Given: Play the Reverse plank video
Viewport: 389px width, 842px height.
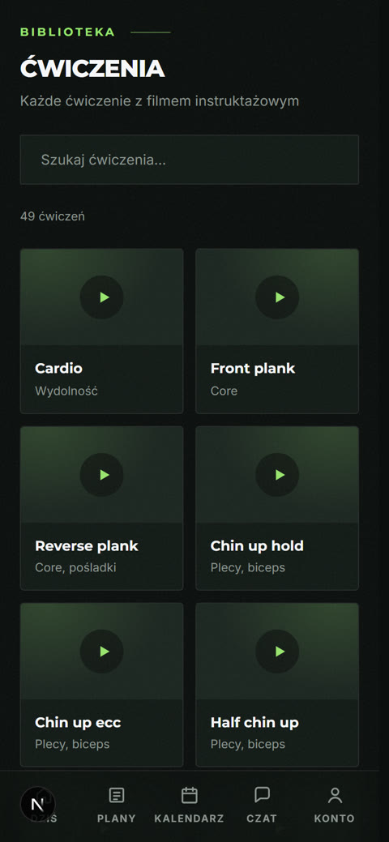Looking at the screenshot, I should [101, 475].
